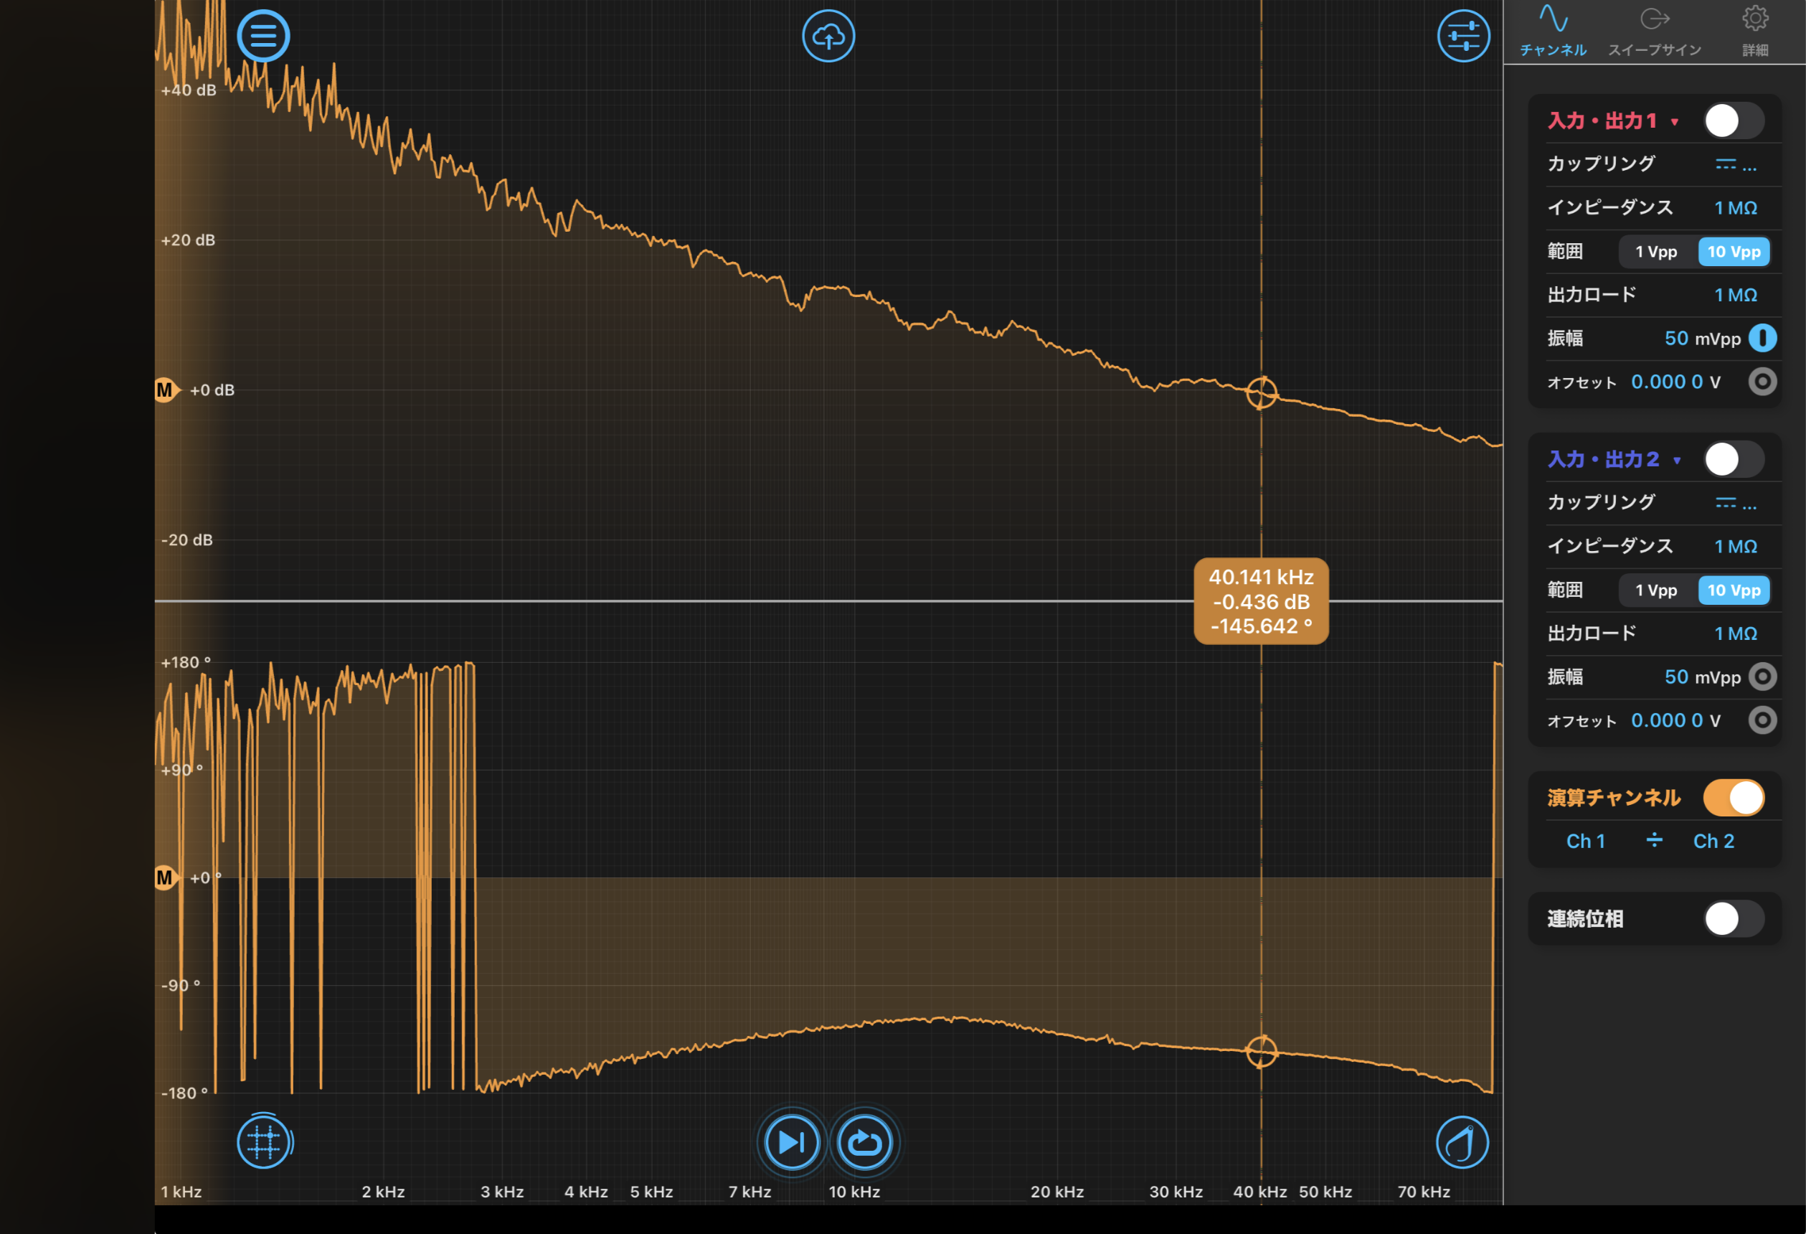
Task: Select 10 Vpp range for channel 2
Action: click(x=1734, y=590)
